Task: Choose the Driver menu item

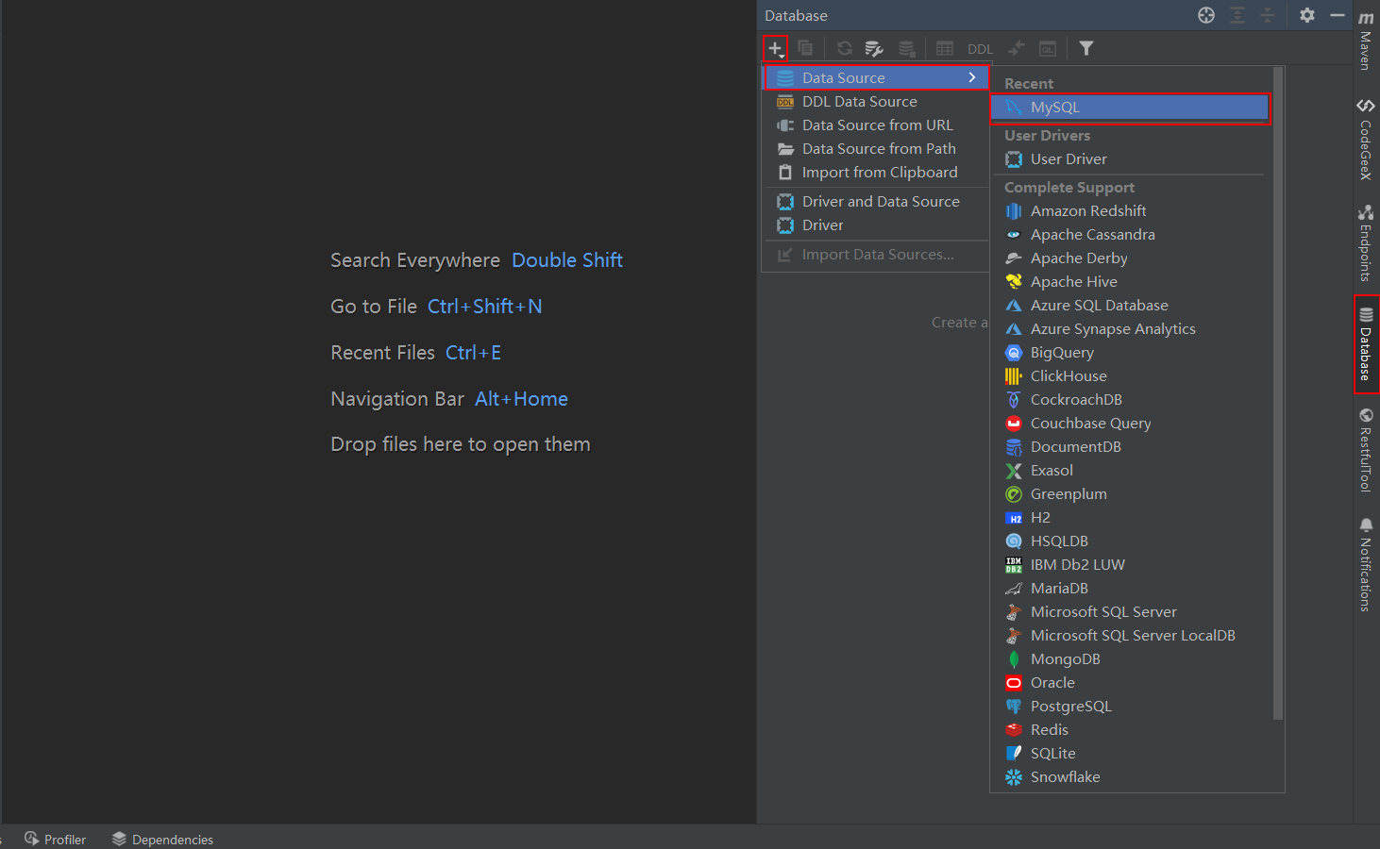Action: (875, 225)
